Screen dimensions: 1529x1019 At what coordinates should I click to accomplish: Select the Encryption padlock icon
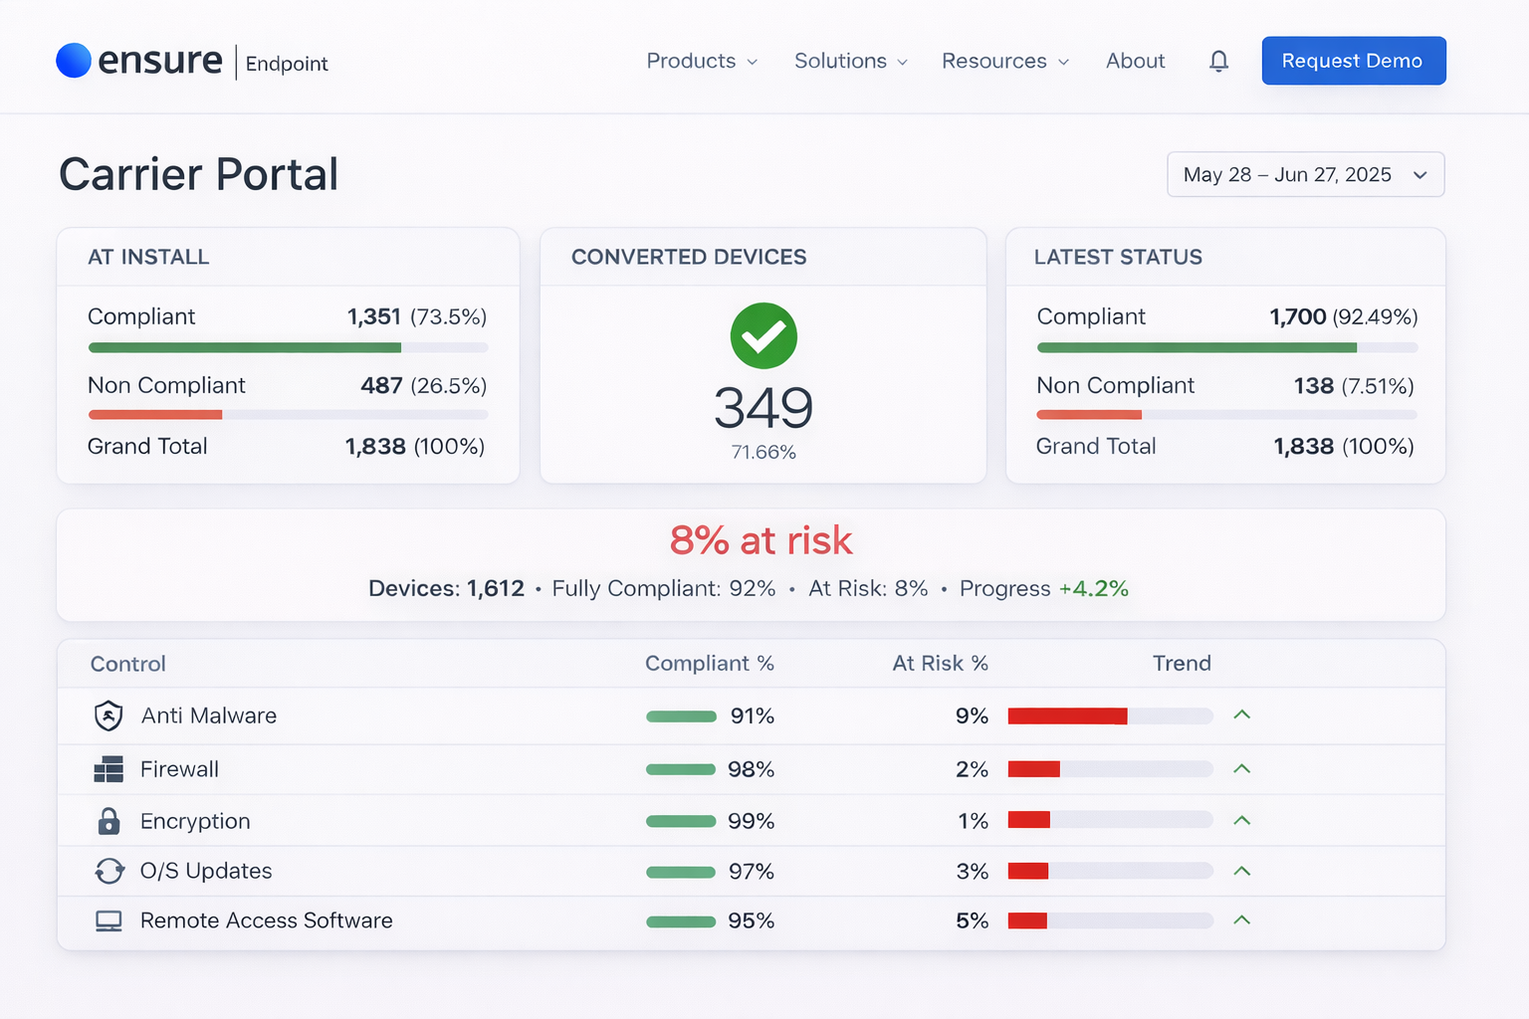click(x=109, y=821)
